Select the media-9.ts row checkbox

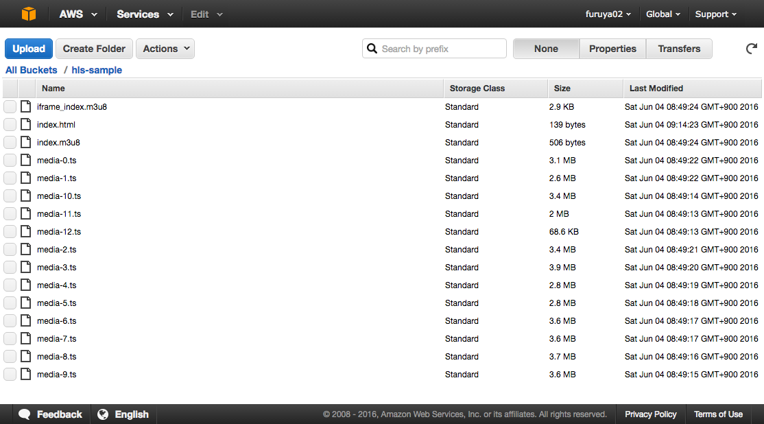point(10,375)
